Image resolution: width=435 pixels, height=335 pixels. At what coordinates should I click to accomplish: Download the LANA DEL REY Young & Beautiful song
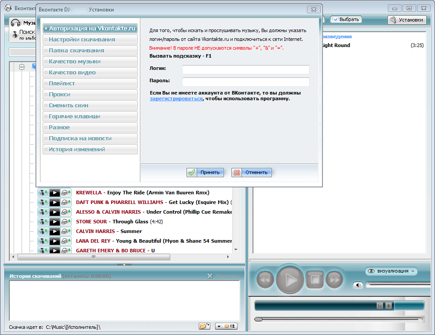click(43, 241)
